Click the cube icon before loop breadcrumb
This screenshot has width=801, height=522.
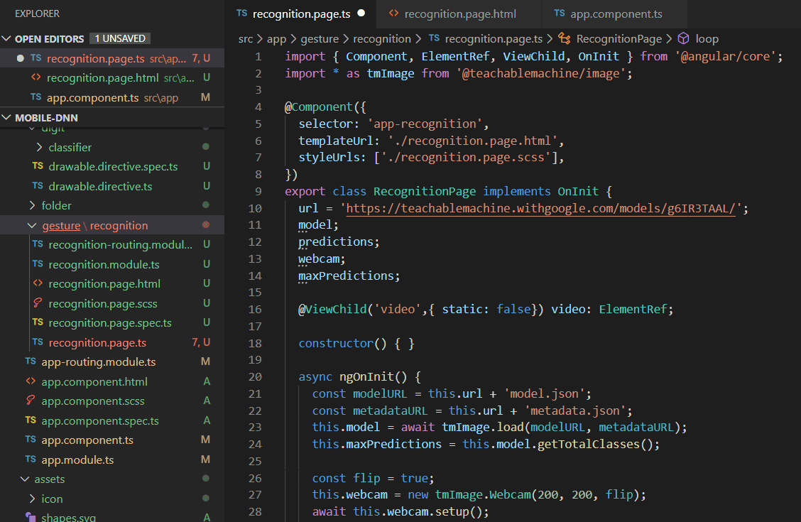click(x=684, y=38)
